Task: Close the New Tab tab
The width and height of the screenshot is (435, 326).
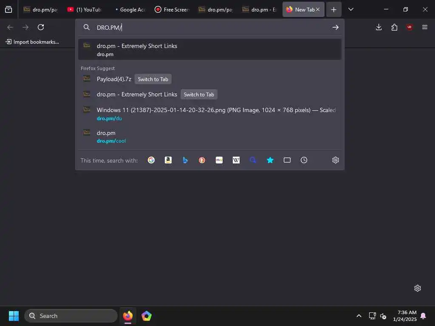Action: [x=318, y=9]
